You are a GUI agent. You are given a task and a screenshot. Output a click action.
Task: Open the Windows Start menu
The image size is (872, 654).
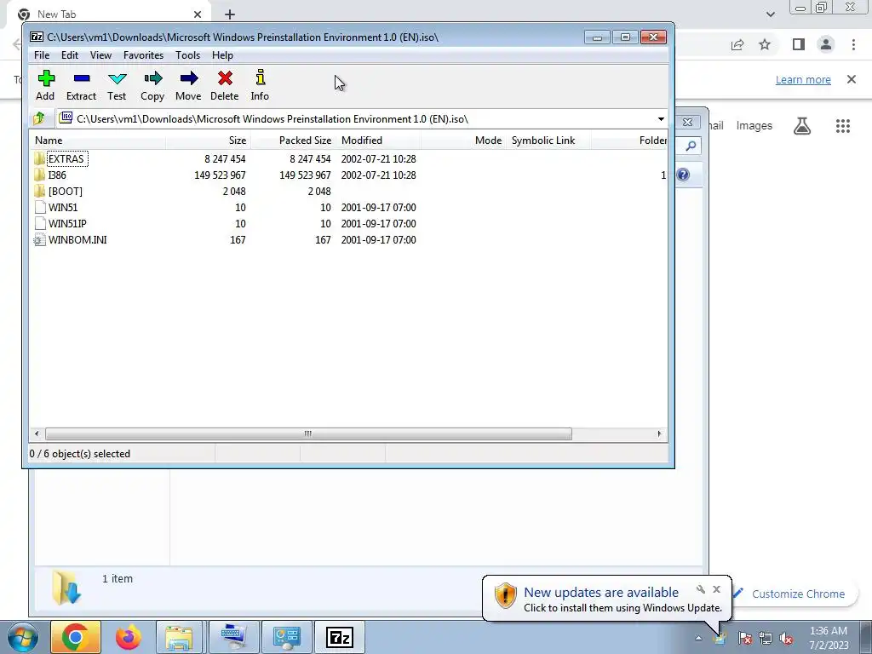(x=23, y=637)
